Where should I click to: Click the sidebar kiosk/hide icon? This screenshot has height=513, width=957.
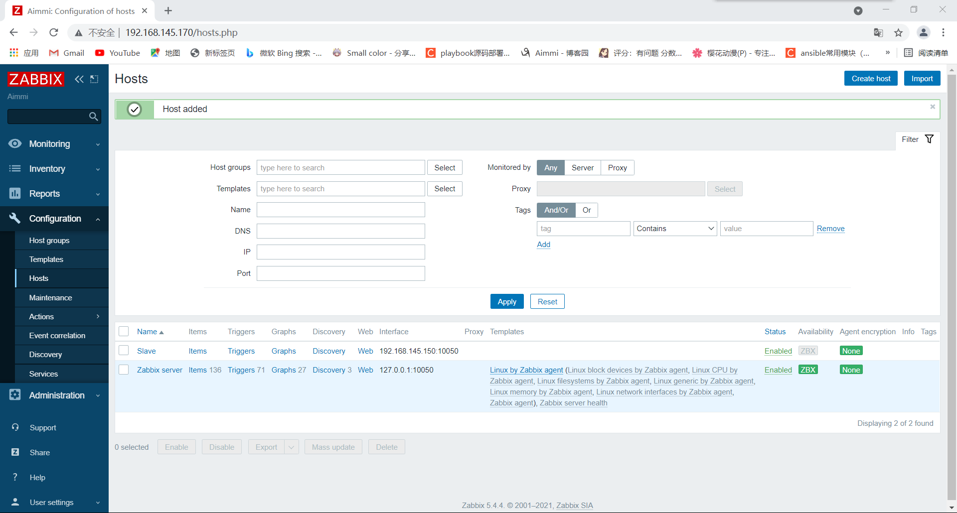[x=94, y=79]
